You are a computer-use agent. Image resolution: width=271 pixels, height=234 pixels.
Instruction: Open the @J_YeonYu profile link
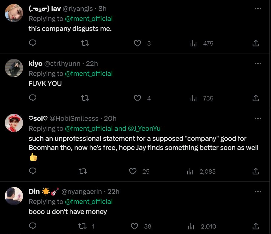point(144,128)
